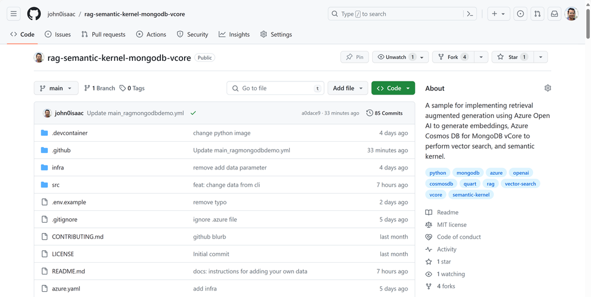Open the notifications inbox icon
The height and width of the screenshot is (297, 591).
coord(554,14)
